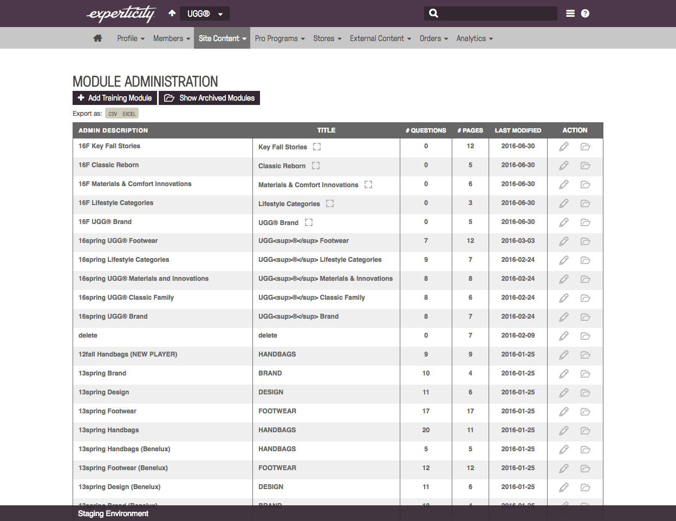Viewport: 676px width, 521px height.
Task: Edit the 16F Key Fall Stories module
Action: (x=564, y=147)
